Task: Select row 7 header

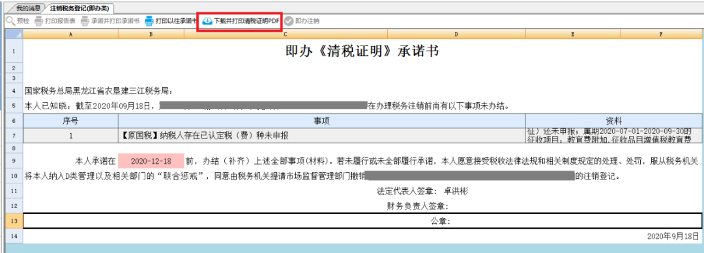Action: (x=14, y=136)
